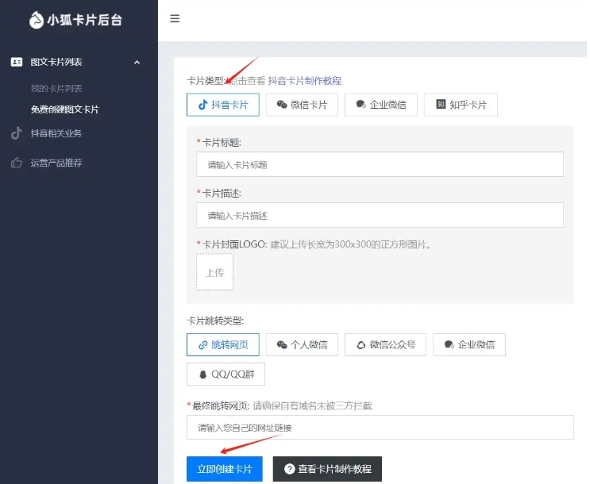Select 企业微信 card type option
This screenshot has width=590, height=484.
(381, 105)
